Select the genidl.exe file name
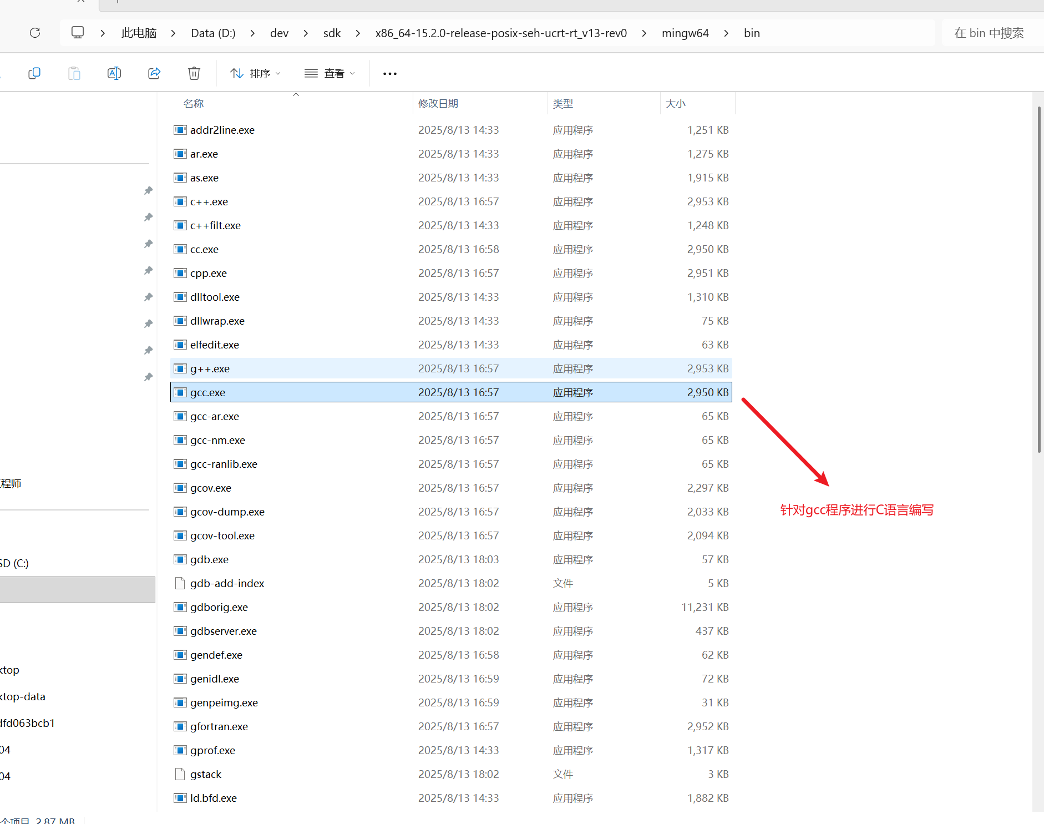1044x824 pixels. (x=215, y=679)
